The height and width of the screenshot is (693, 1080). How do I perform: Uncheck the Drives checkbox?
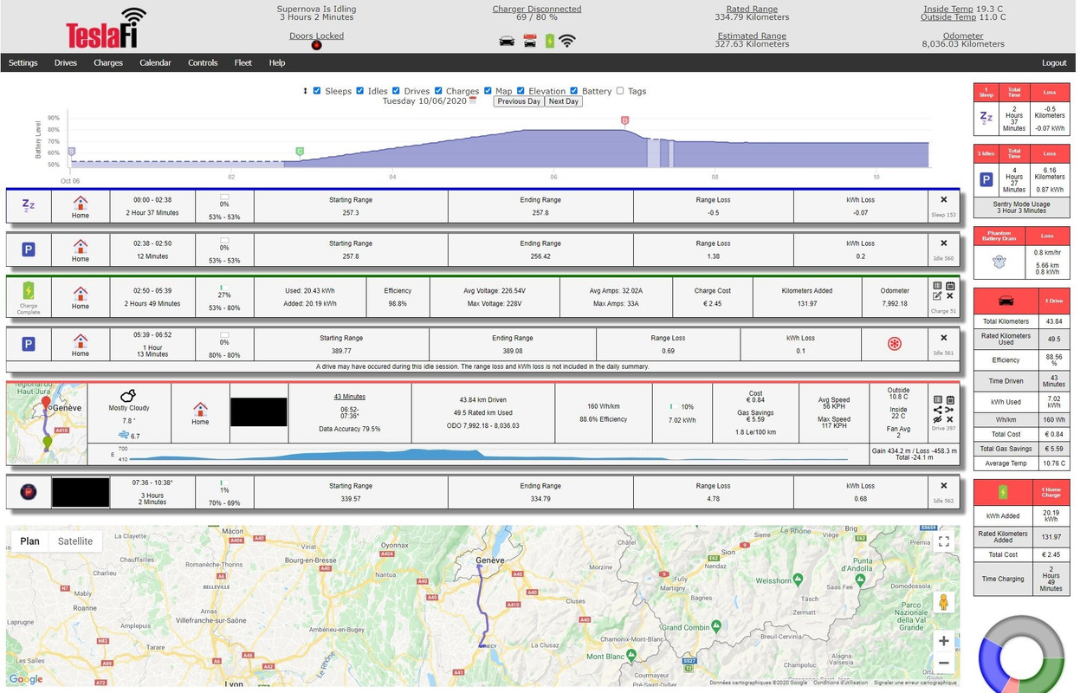pyautogui.click(x=397, y=90)
